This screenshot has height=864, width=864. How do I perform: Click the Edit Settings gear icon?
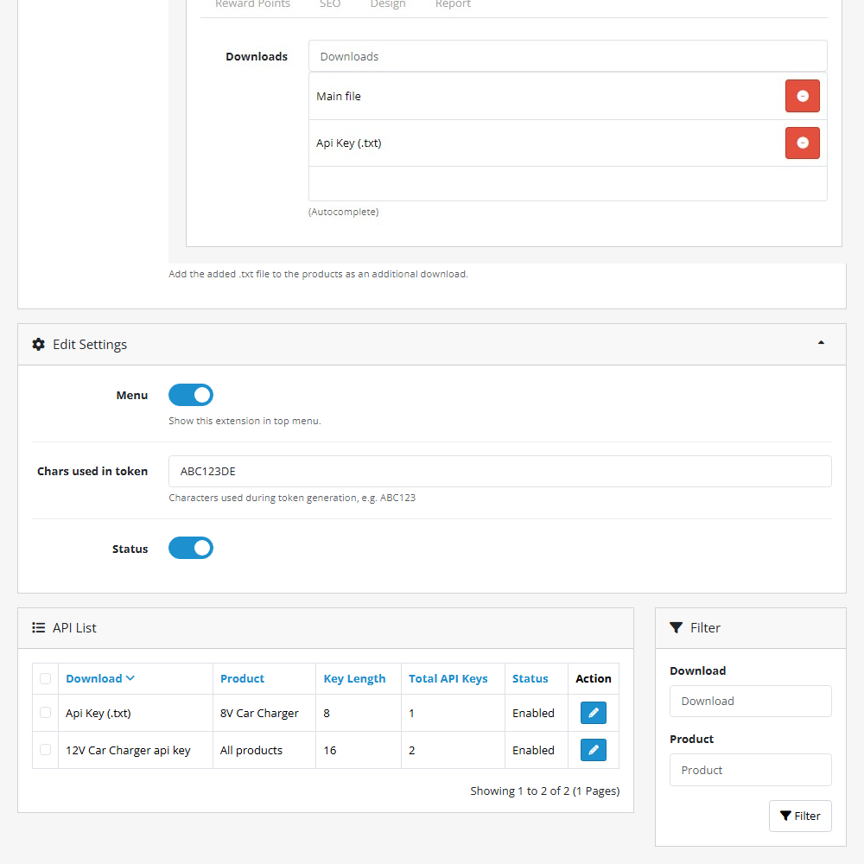point(39,345)
